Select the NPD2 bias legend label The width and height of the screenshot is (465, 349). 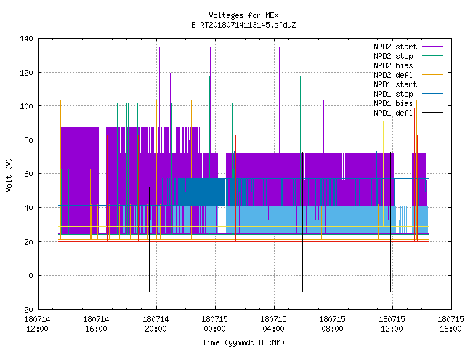coord(393,65)
